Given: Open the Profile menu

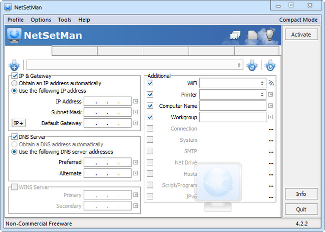Looking at the screenshot, I should (16, 20).
